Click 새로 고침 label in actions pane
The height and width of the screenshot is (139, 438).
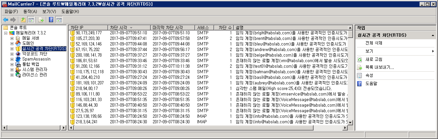click(374, 60)
